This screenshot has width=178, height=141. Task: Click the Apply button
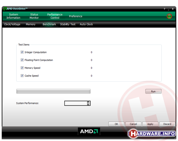(150, 124)
